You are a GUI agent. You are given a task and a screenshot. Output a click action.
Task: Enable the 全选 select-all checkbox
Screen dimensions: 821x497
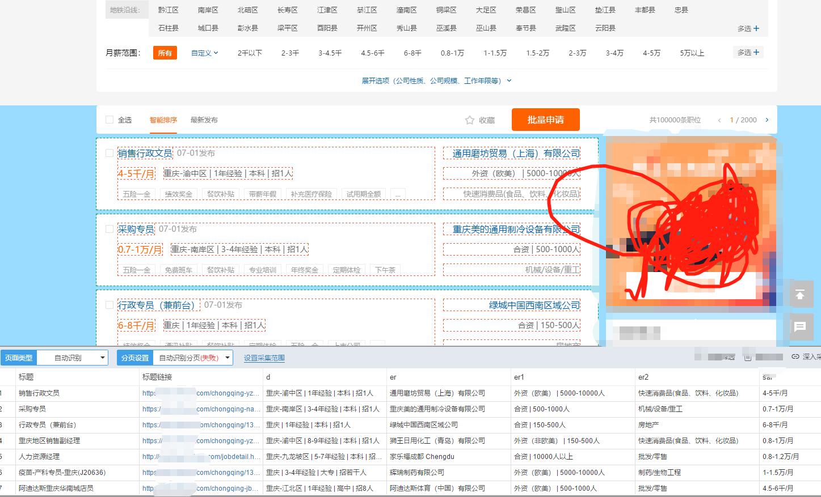point(109,120)
